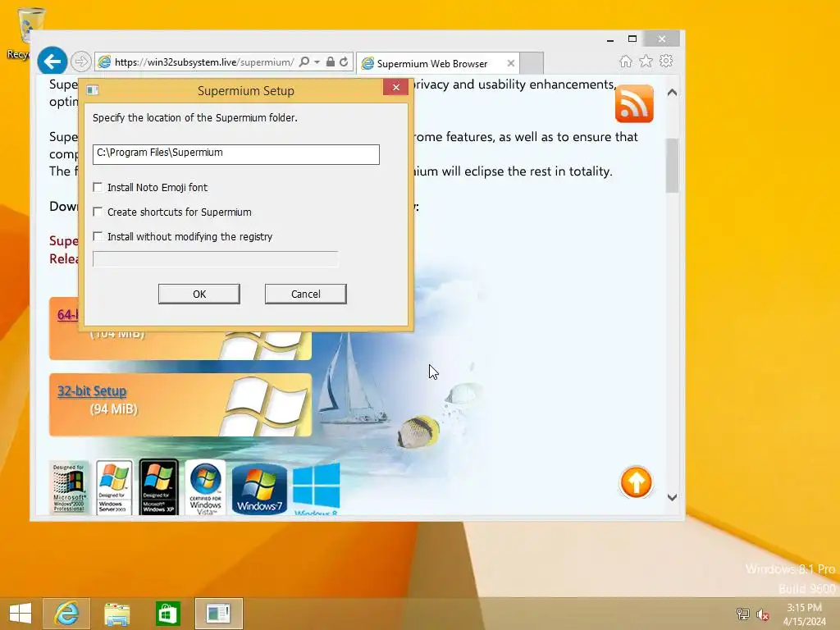Click the network status tray icon
Viewport: 840px width, 630px height.
pyautogui.click(x=743, y=614)
